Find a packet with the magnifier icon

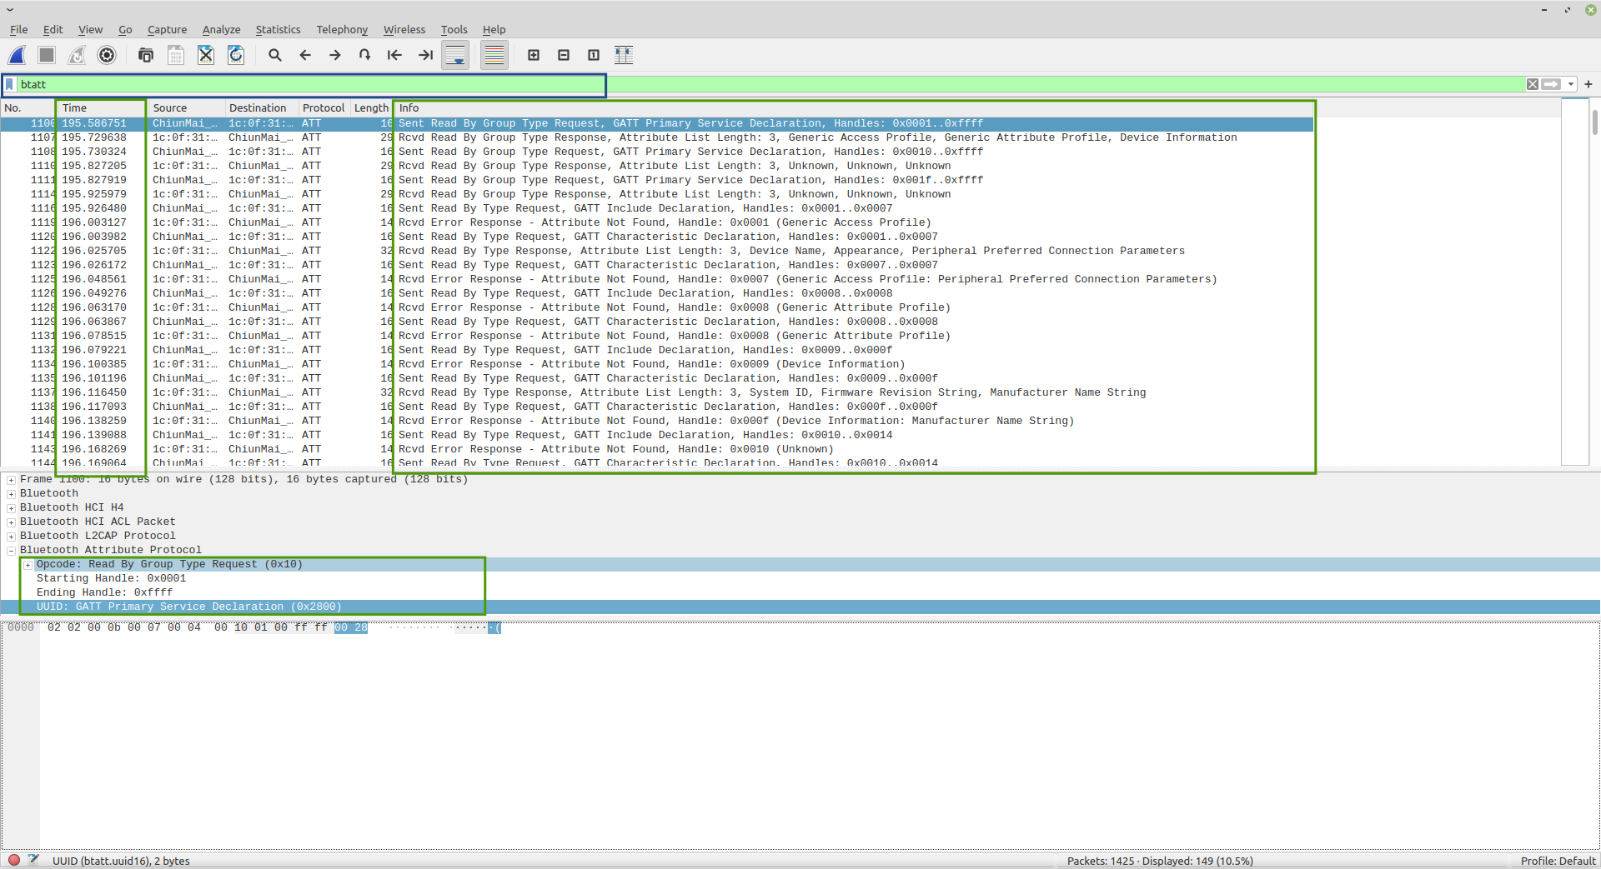point(275,55)
